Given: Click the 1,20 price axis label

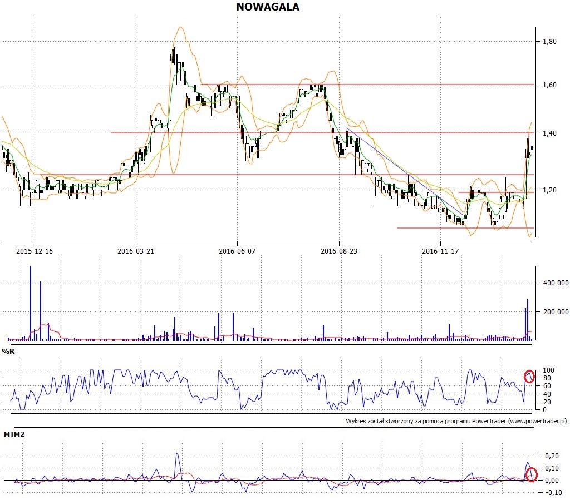Looking at the screenshot, I should [549, 190].
